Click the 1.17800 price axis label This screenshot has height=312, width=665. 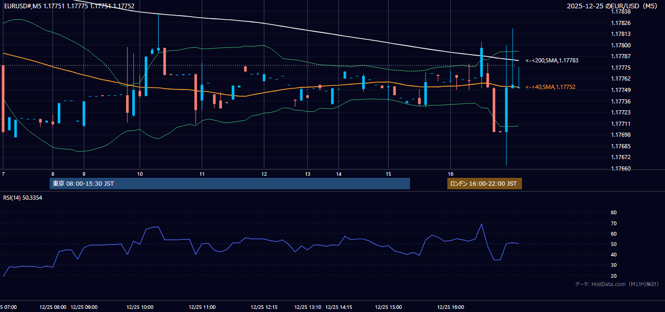click(x=620, y=45)
